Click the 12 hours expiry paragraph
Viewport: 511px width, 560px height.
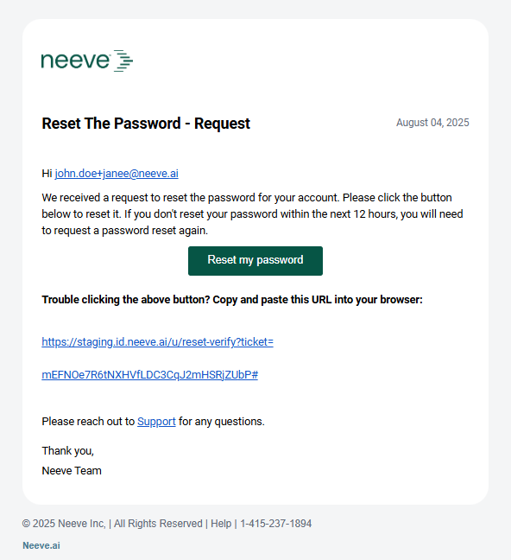tap(252, 214)
